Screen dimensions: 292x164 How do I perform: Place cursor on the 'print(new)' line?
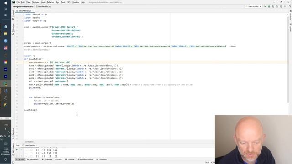pyautogui.click(x=35, y=88)
